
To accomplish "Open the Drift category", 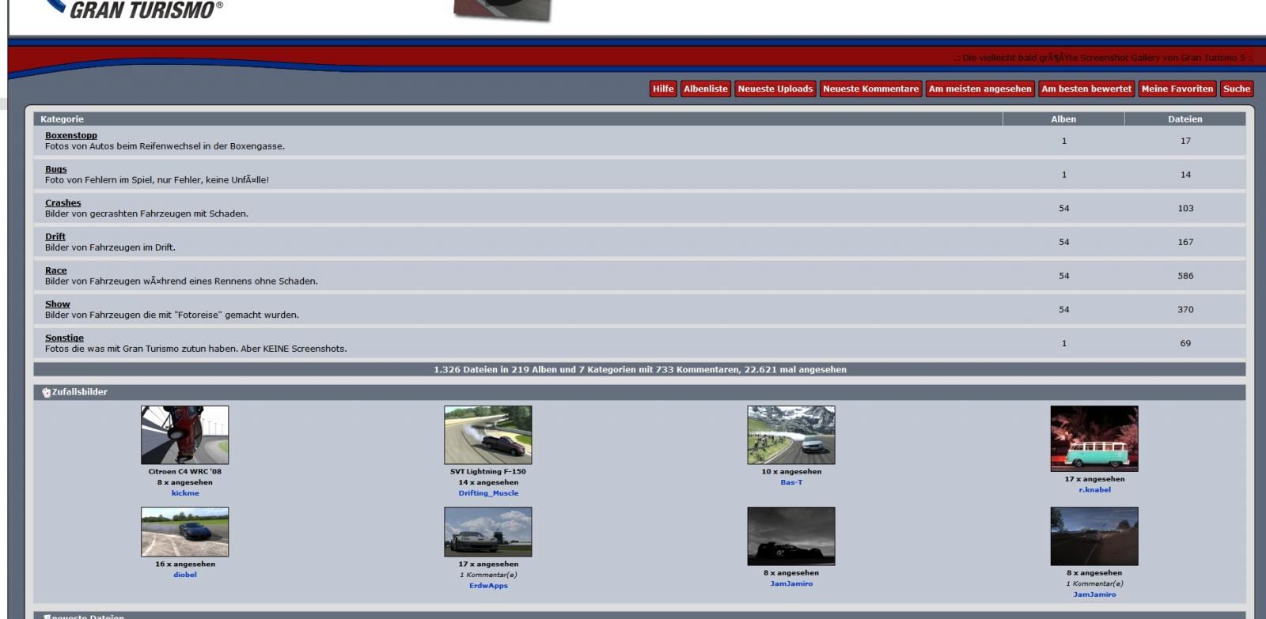I will 55,236.
